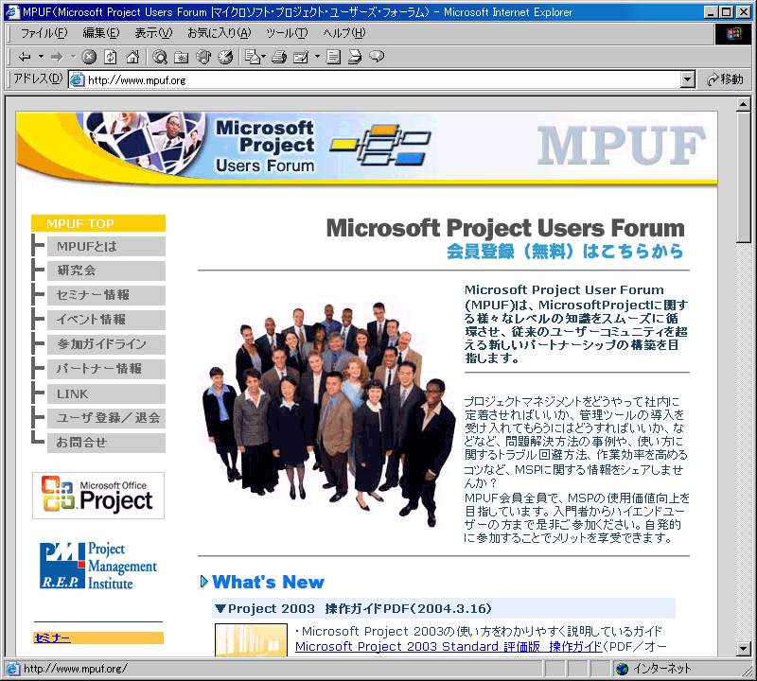
Task: Open the Search pane magnifier icon
Action: [x=160, y=57]
